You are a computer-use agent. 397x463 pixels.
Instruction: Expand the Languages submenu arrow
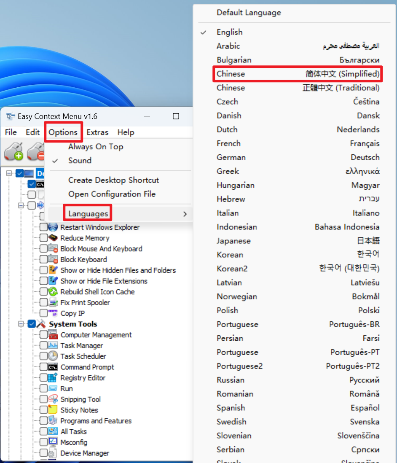(x=185, y=214)
